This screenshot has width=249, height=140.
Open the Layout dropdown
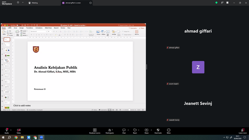click(x=24, y=31)
